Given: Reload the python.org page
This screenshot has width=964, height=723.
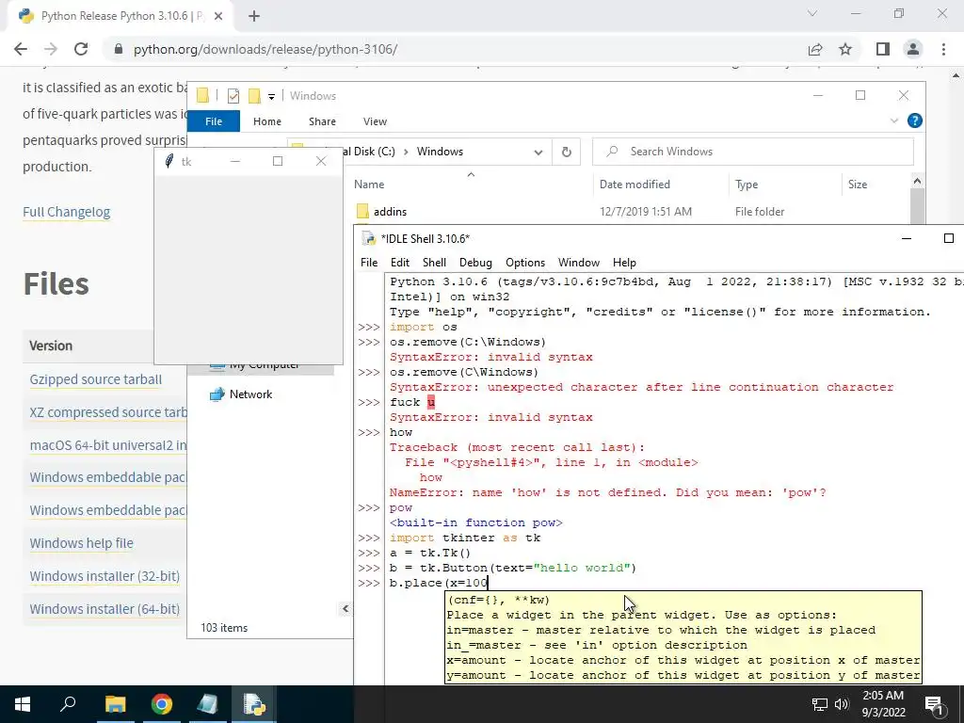Looking at the screenshot, I should click(81, 49).
